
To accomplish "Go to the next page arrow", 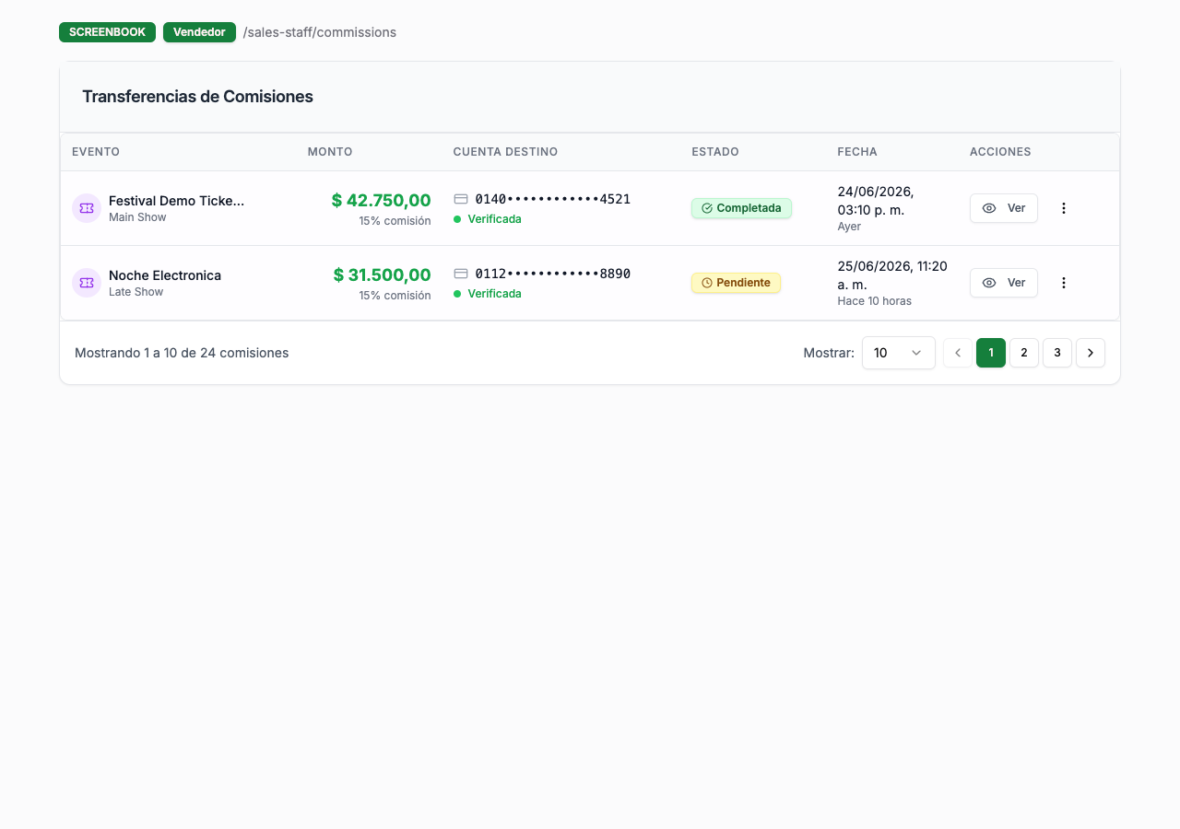I will coord(1091,353).
